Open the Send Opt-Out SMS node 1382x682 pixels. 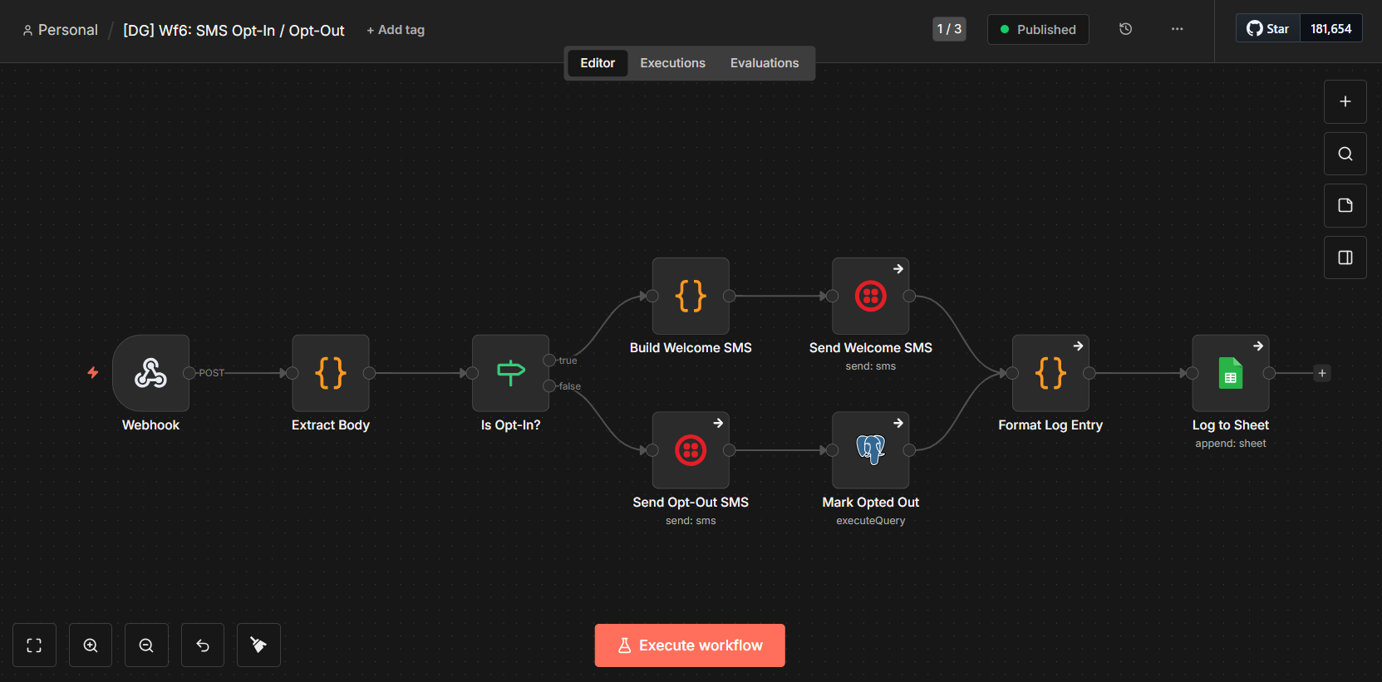(690, 450)
